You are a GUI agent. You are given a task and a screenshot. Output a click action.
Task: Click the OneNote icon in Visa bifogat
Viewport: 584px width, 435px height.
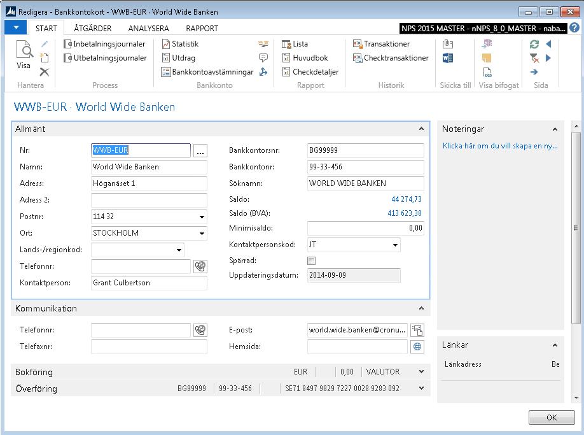(487, 44)
